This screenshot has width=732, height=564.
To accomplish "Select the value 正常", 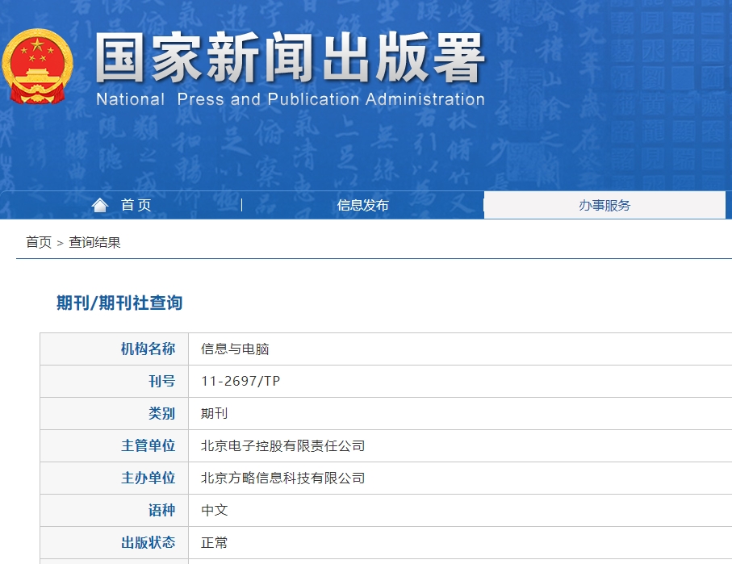I will coord(215,542).
